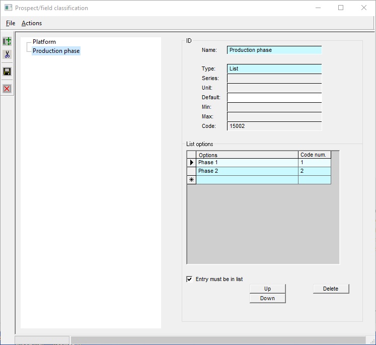Image resolution: width=376 pixels, height=345 pixels.
Task: Click the Phase 2 option cell
Action: 247,171
